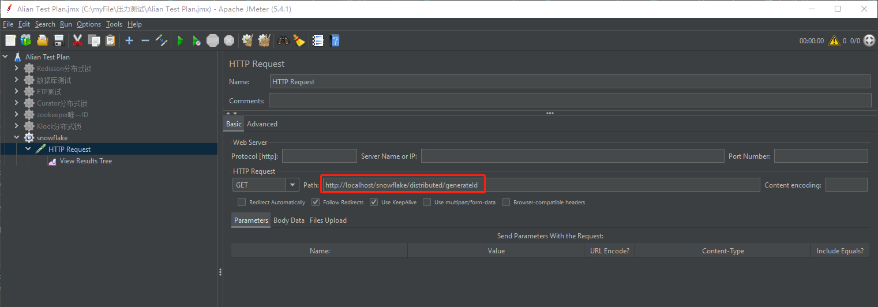Open the Options menu
This screenshot has width=878, height=307.
coord(89,24)
